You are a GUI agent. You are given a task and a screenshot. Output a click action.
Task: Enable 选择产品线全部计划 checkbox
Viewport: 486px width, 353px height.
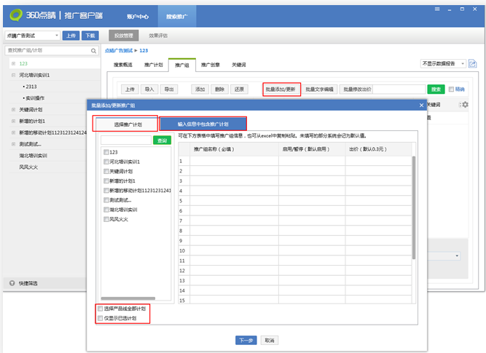point(101,309)
